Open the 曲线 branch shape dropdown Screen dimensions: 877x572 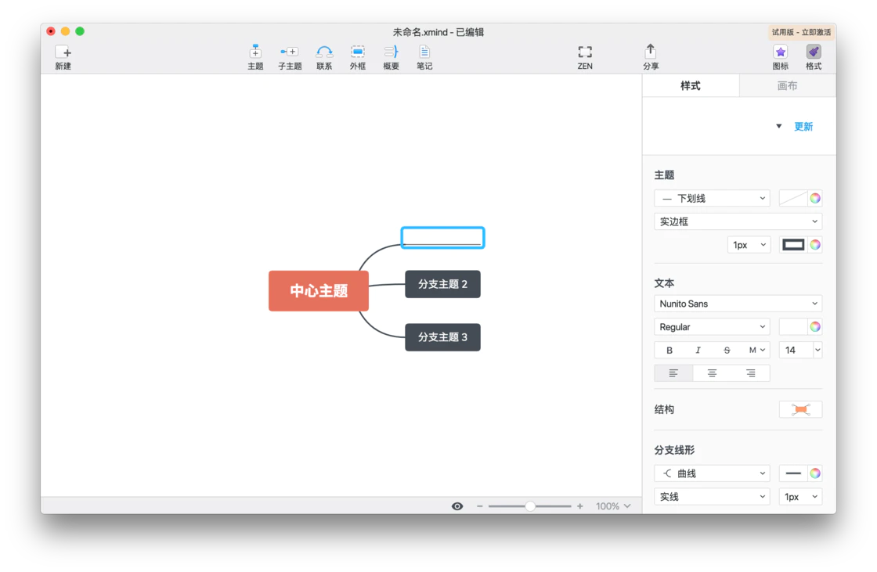click(x=712, y=473)
